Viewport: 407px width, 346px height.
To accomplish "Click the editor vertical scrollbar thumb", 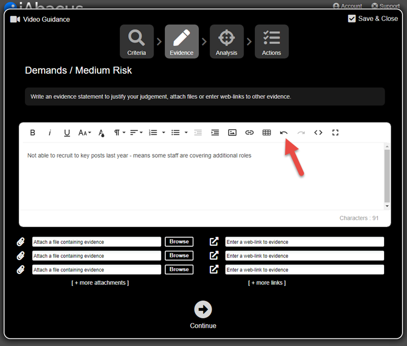I will 387,176.
